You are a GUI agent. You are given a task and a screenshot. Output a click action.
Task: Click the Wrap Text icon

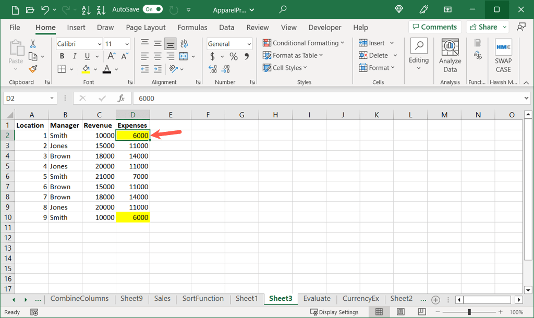click(184, 44)
